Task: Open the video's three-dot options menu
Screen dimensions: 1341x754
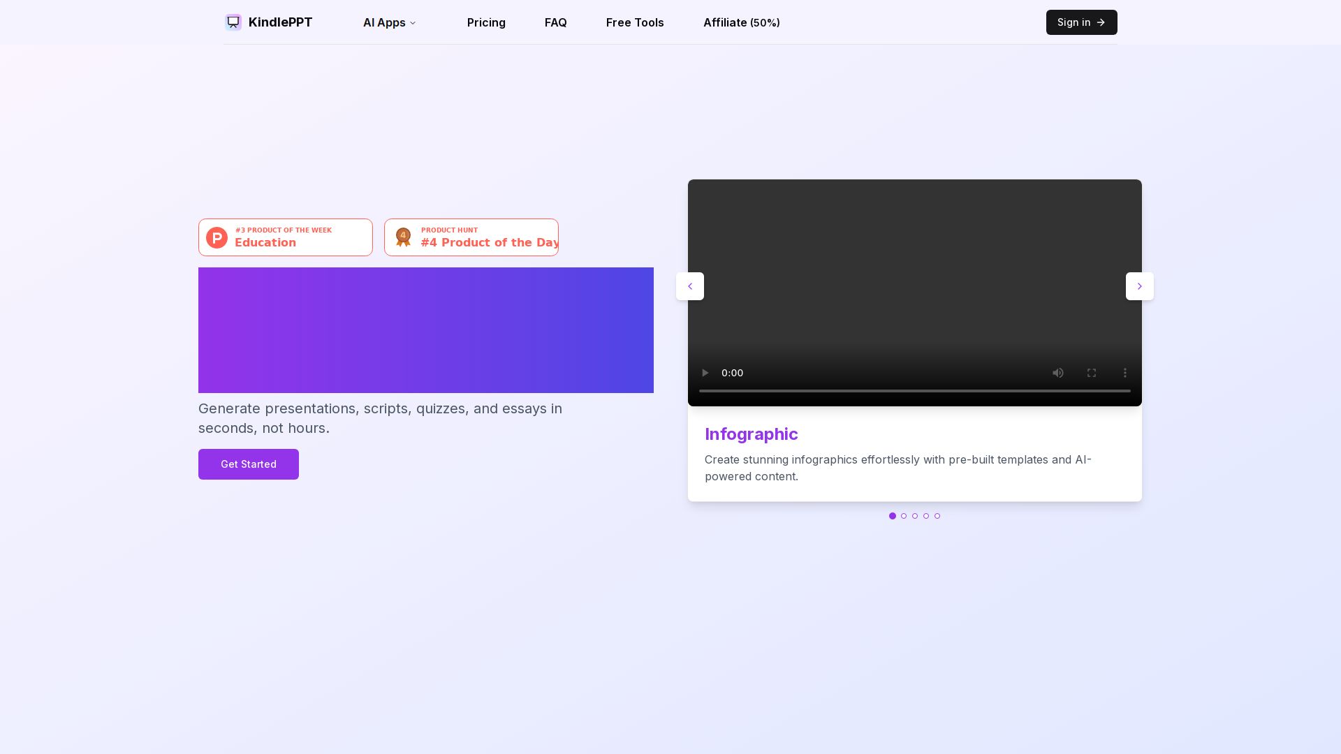Action: pos(1125,373)
